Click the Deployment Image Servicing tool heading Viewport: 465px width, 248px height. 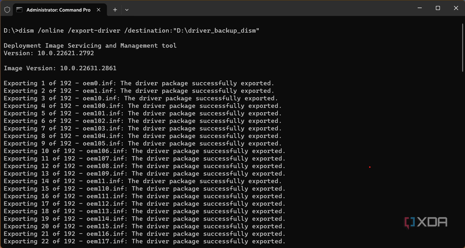(x=90, y=46)
